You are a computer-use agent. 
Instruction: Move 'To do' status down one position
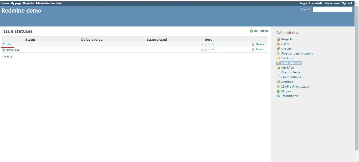tap(209, 45)
